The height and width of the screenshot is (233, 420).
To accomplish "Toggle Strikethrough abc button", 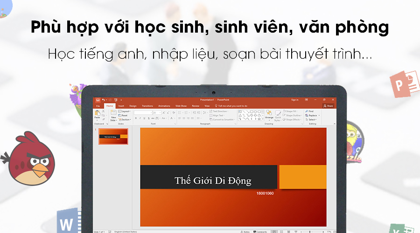I will (153, 118).
